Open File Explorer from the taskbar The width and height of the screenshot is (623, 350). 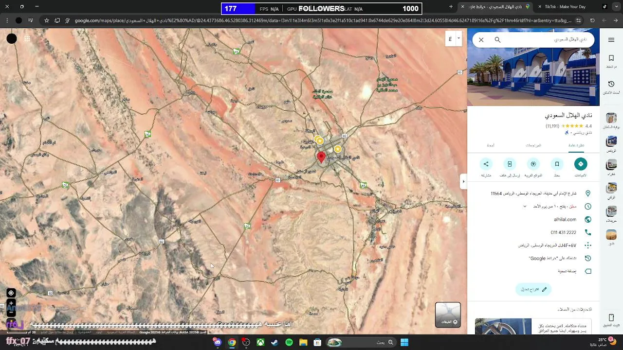(x=303, y=342)
